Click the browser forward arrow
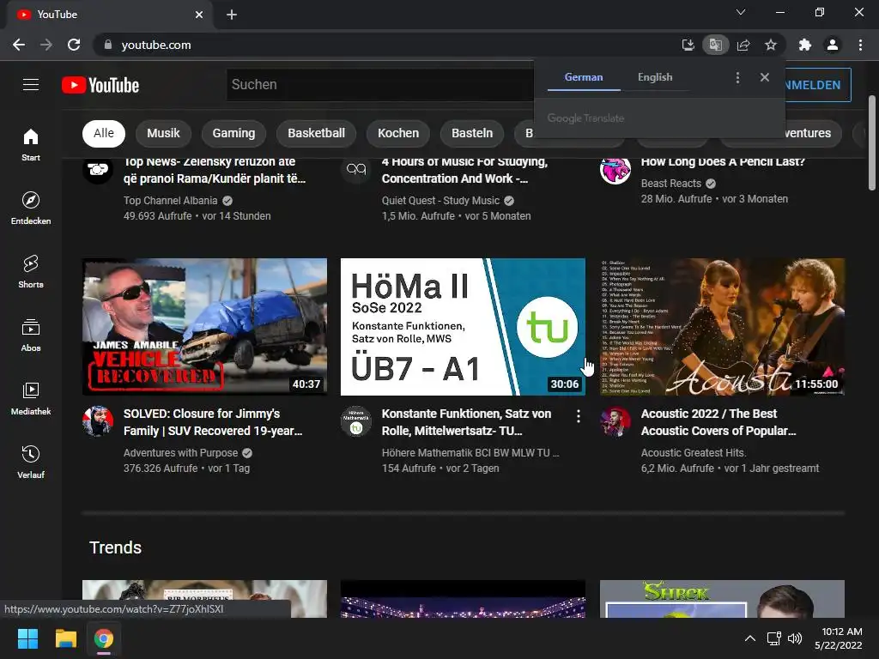This screenshot has width=879, height=659. point(46,45)
